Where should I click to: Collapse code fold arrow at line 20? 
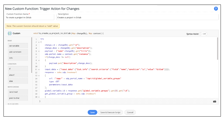point(39,97)
